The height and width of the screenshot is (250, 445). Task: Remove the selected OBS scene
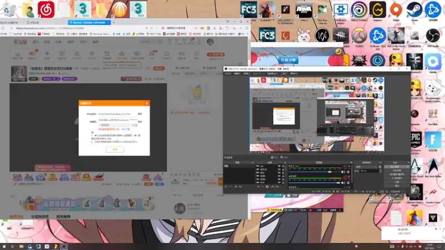(230, 187)
